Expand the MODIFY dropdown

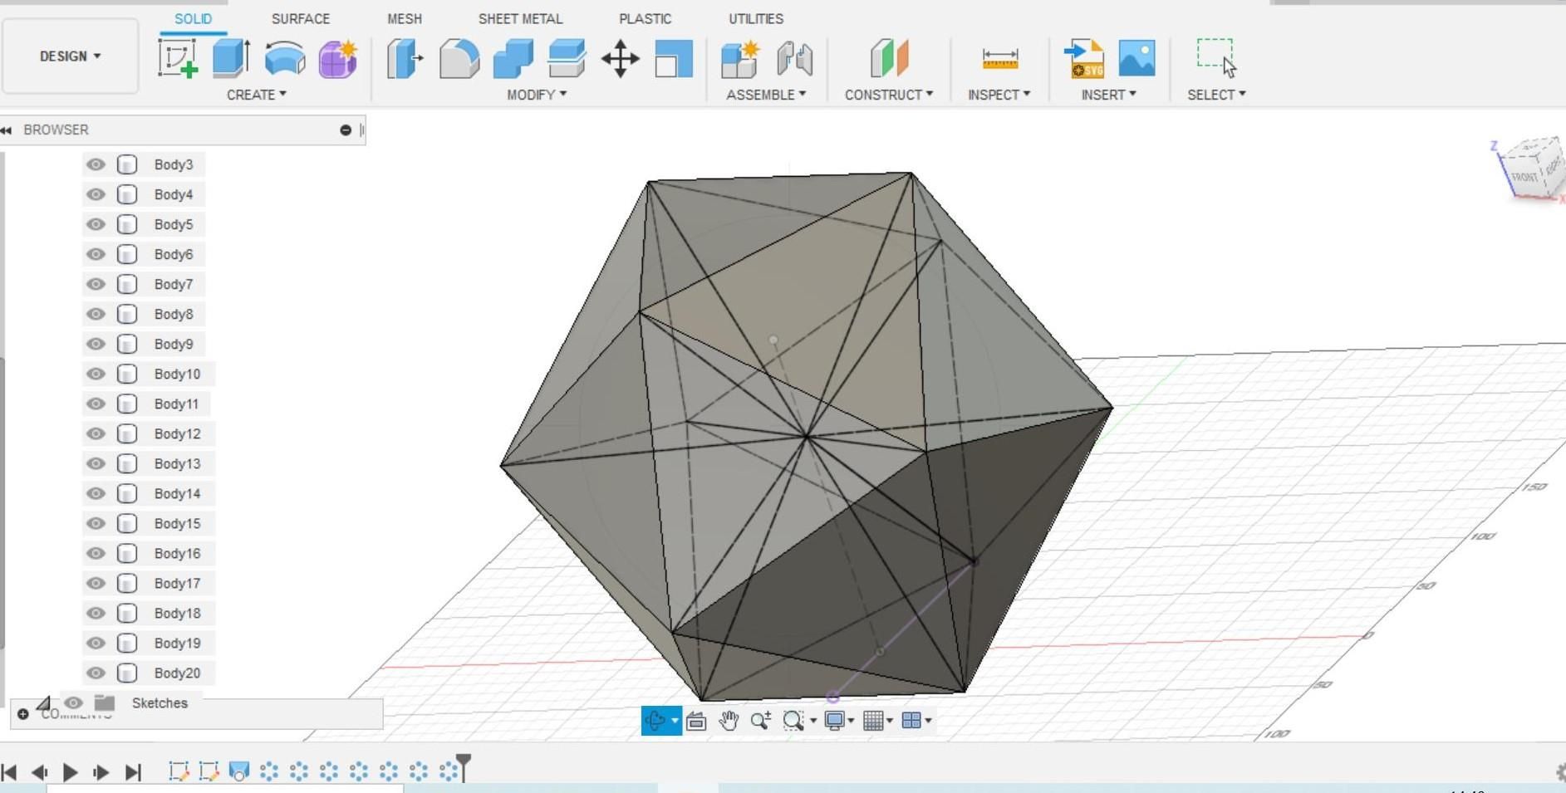click(x=537, y=94)
